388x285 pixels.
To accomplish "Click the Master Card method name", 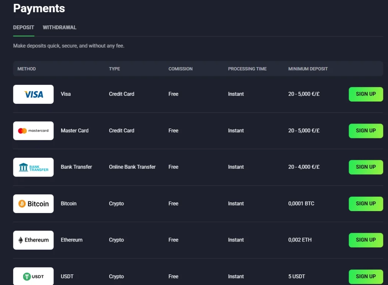I will point(75,131).
